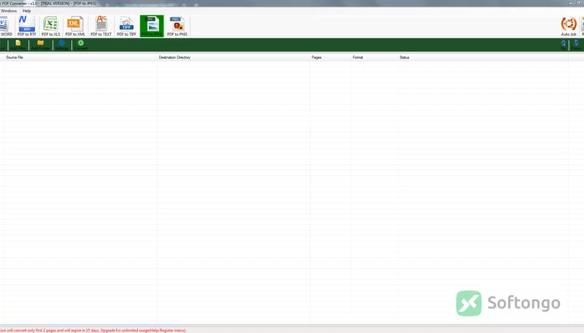Select the PDF to XML converter
Image resolution: width=584 pixels, height=333 pixels.
75,26
